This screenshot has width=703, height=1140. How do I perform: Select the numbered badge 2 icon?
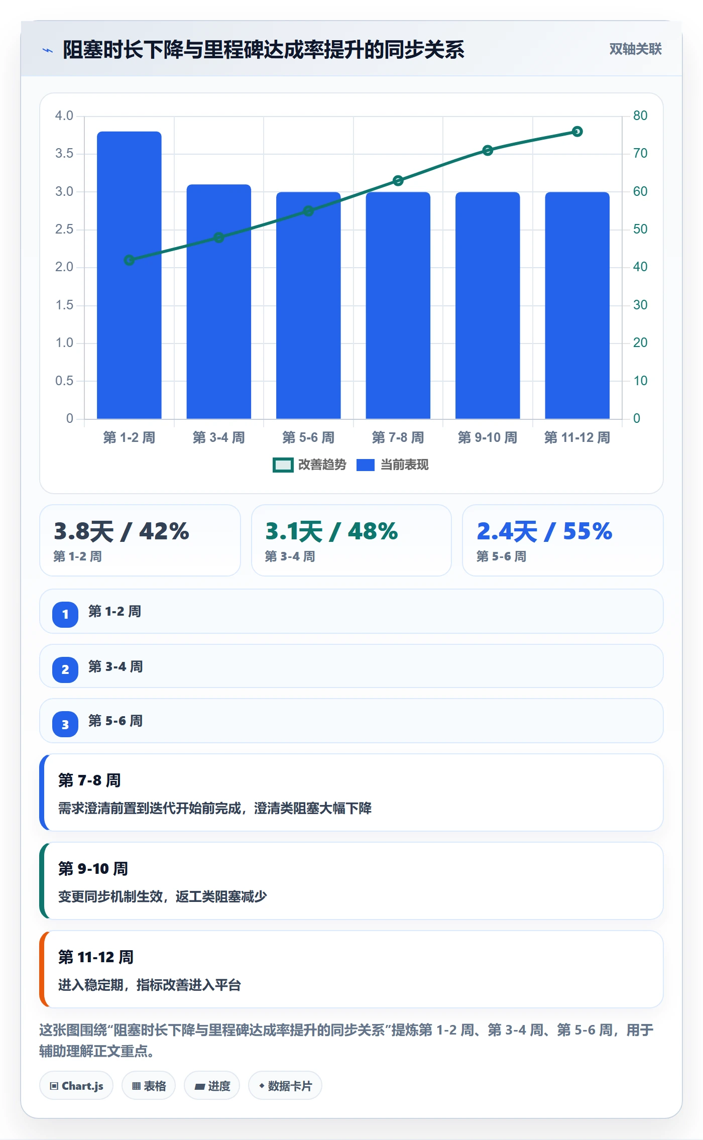point(65,669)
